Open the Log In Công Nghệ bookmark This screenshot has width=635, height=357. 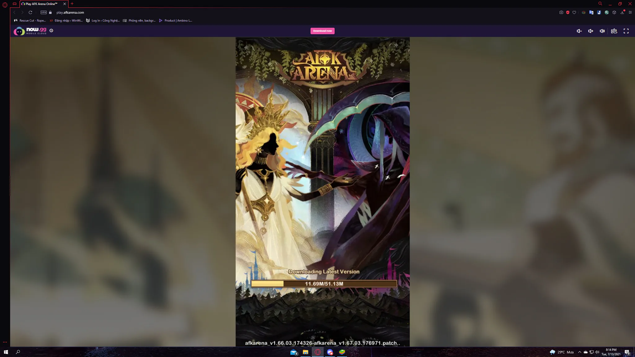(103, 20)
